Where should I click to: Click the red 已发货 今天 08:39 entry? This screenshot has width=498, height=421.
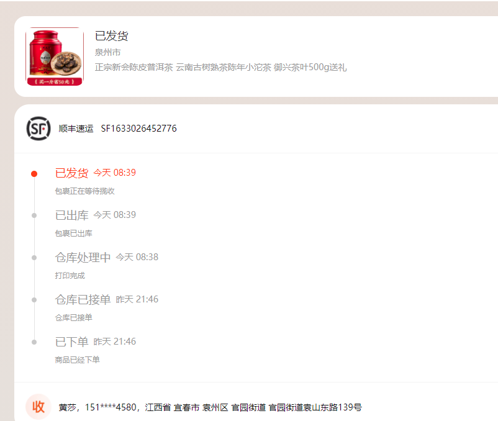95,173
